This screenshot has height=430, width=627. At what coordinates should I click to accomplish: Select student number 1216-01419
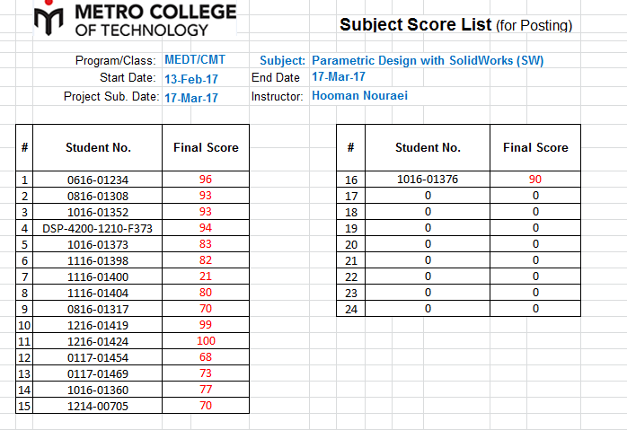(x=98, y=325)
